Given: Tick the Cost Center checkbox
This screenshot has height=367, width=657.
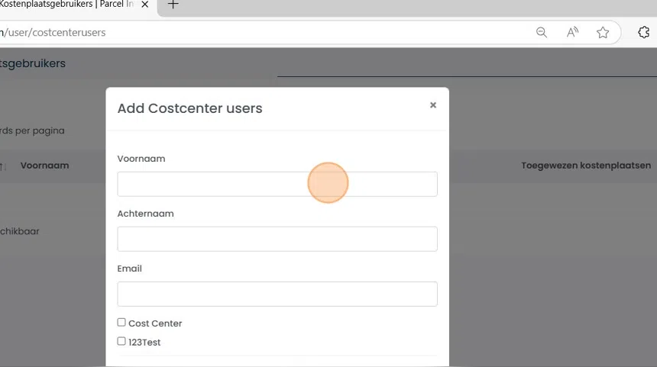Looking at the screenshot, I should coord(121,323).
